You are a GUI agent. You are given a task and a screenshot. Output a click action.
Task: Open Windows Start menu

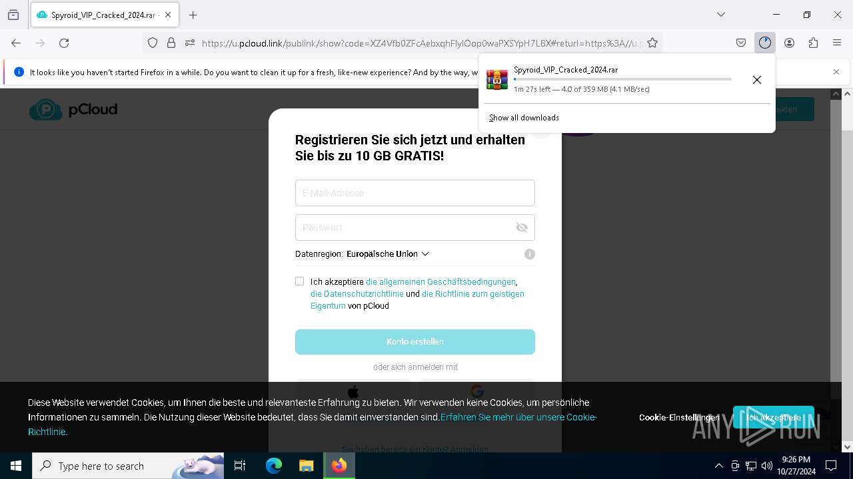(x=16, y=466)
